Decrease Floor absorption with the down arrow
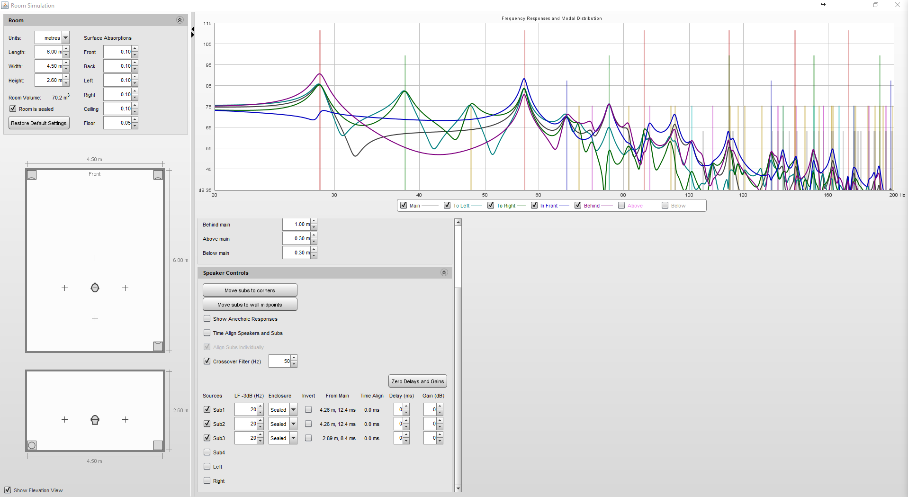908x497 pixels. pos(135,126)
